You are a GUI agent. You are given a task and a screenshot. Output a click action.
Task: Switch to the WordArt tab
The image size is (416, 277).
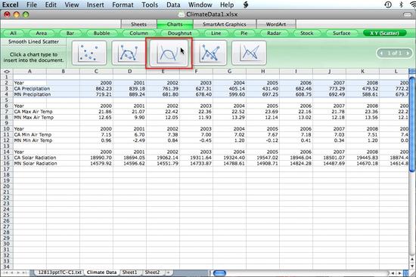tap(276, 24)
